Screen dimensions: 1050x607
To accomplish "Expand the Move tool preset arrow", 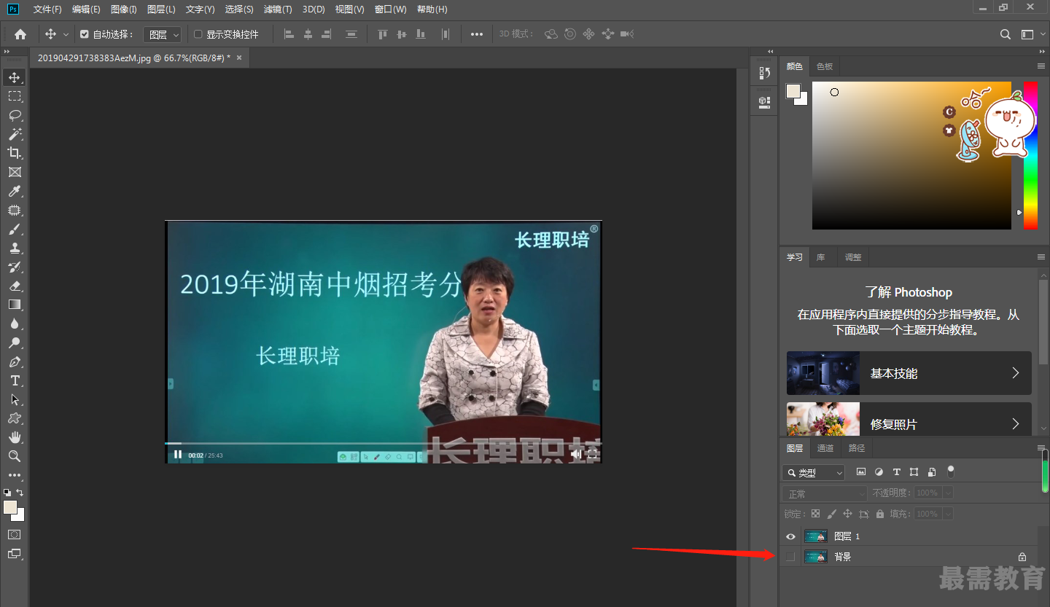I will (66, 34).
